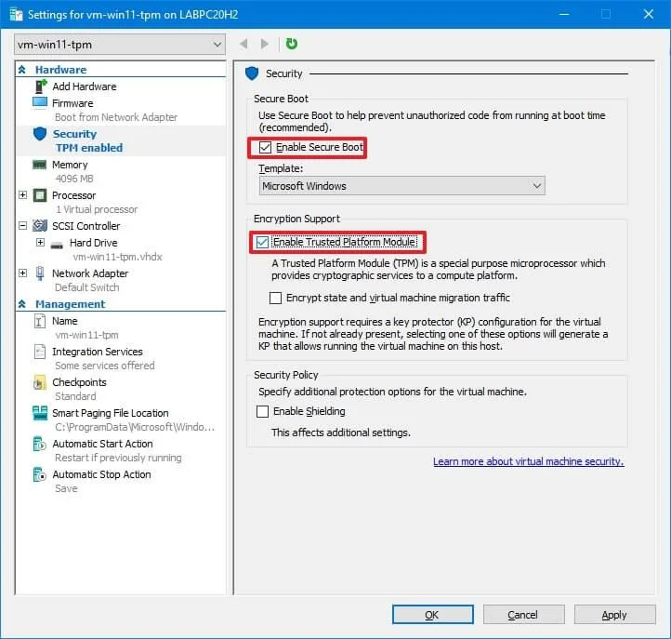Click the Security shield icon in sidebar
The width and height of the screenshot is (671, 639).
(40, 134)
